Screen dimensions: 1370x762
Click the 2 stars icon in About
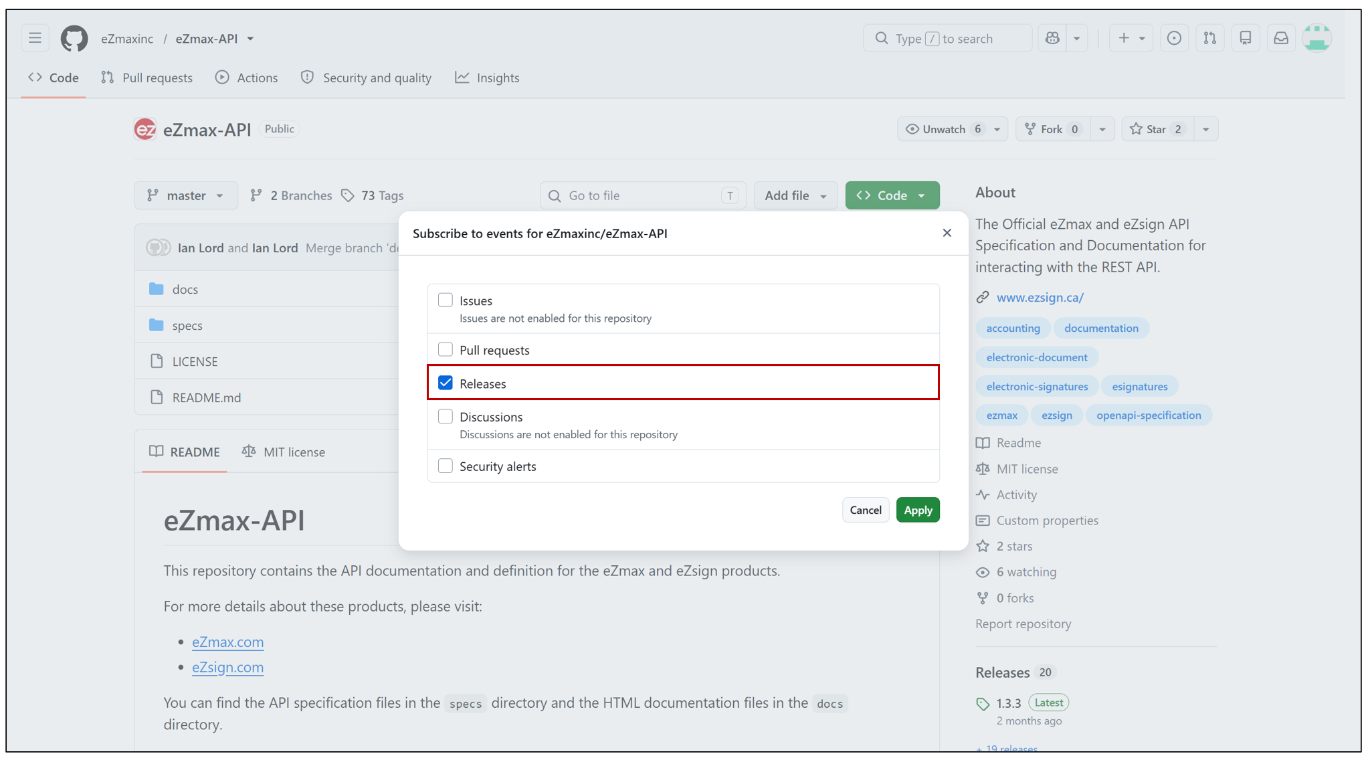(983, 546)
